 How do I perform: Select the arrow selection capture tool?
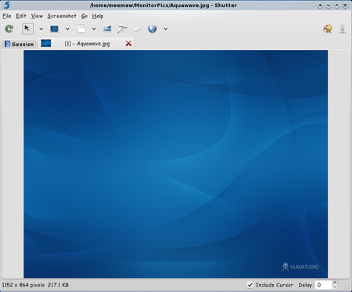click(28, 29)
